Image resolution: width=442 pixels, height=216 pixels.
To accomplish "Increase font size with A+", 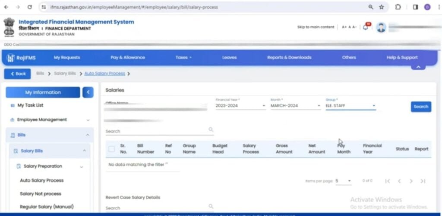I will 344,27.
